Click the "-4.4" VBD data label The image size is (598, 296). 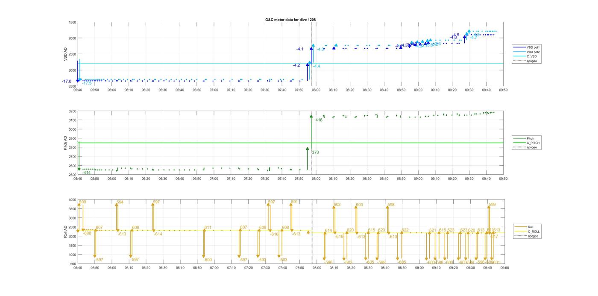pos(317,66)
